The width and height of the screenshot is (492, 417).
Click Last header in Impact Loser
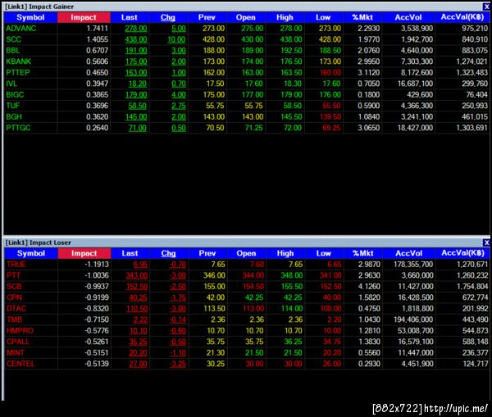coord(130,253)
